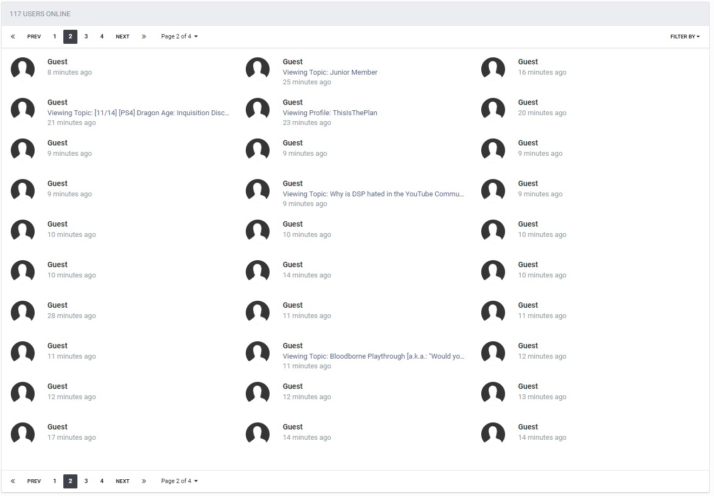Go to last page via bottom double-right arrows

coord(143,481)
